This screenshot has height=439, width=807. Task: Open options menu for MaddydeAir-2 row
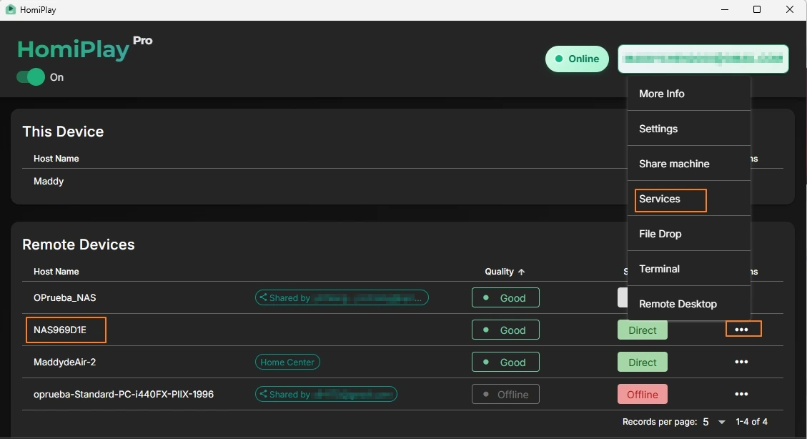tap(741, 362)
